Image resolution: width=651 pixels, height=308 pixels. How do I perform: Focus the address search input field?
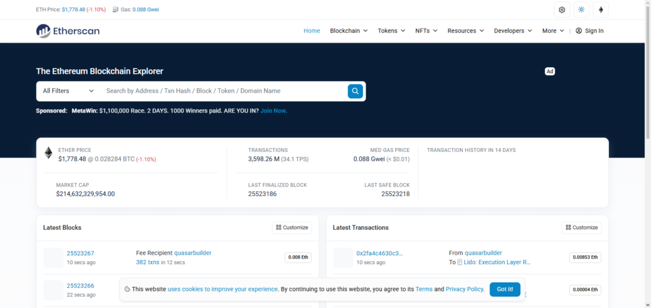(224, 91)
